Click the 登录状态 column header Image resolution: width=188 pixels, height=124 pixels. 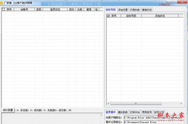pyautogui.click(x=55, y=9)
